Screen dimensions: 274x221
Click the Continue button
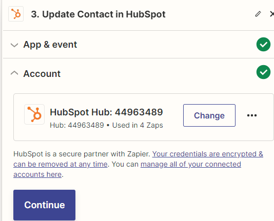pyautogui.click(x=45, y=205)
